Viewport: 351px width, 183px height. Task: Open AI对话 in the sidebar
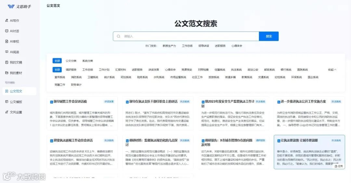[12, 31]
